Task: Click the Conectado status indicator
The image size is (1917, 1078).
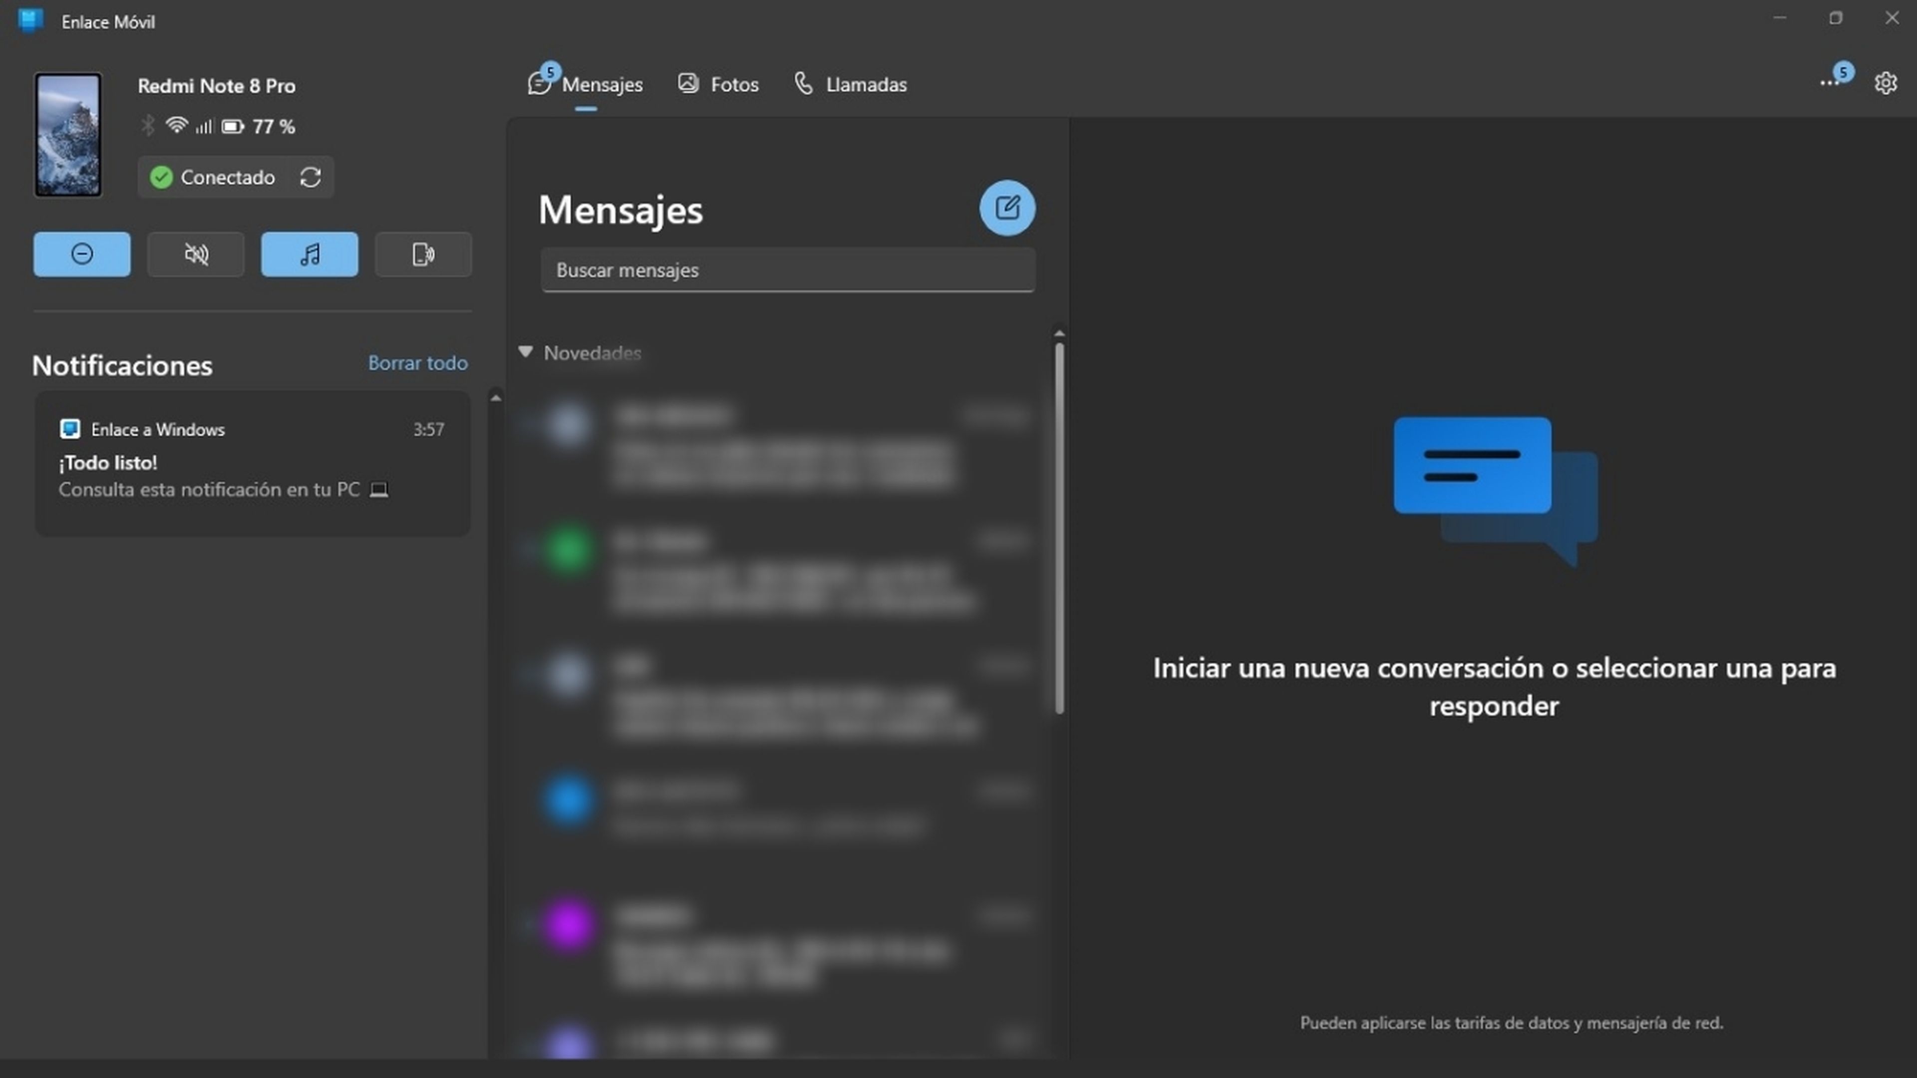Action: 213,177
